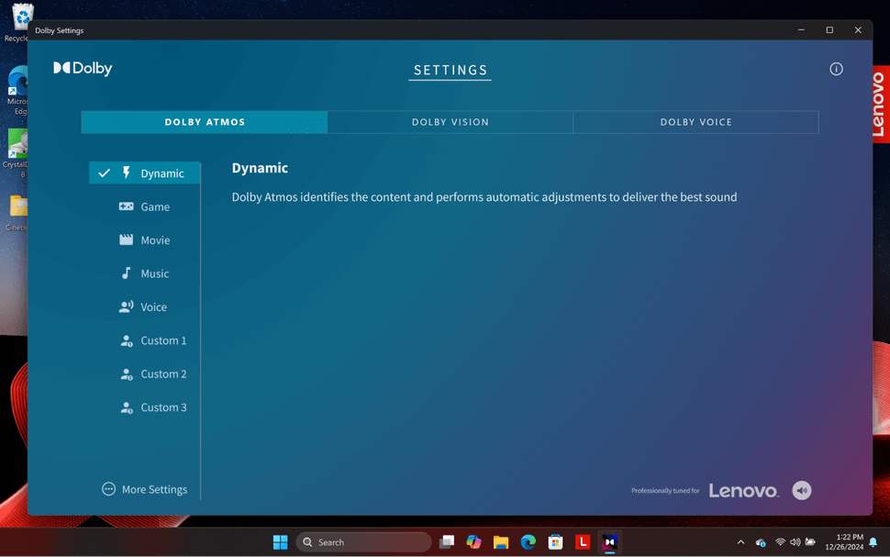
Task: Open Microsoft Store from the taskbar
Action: [555, 542]
